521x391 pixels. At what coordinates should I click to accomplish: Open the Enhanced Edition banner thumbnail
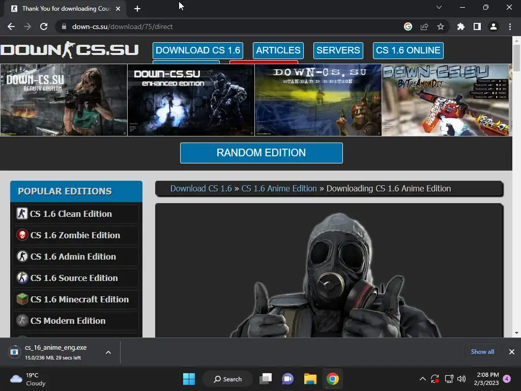click(191, 100)
